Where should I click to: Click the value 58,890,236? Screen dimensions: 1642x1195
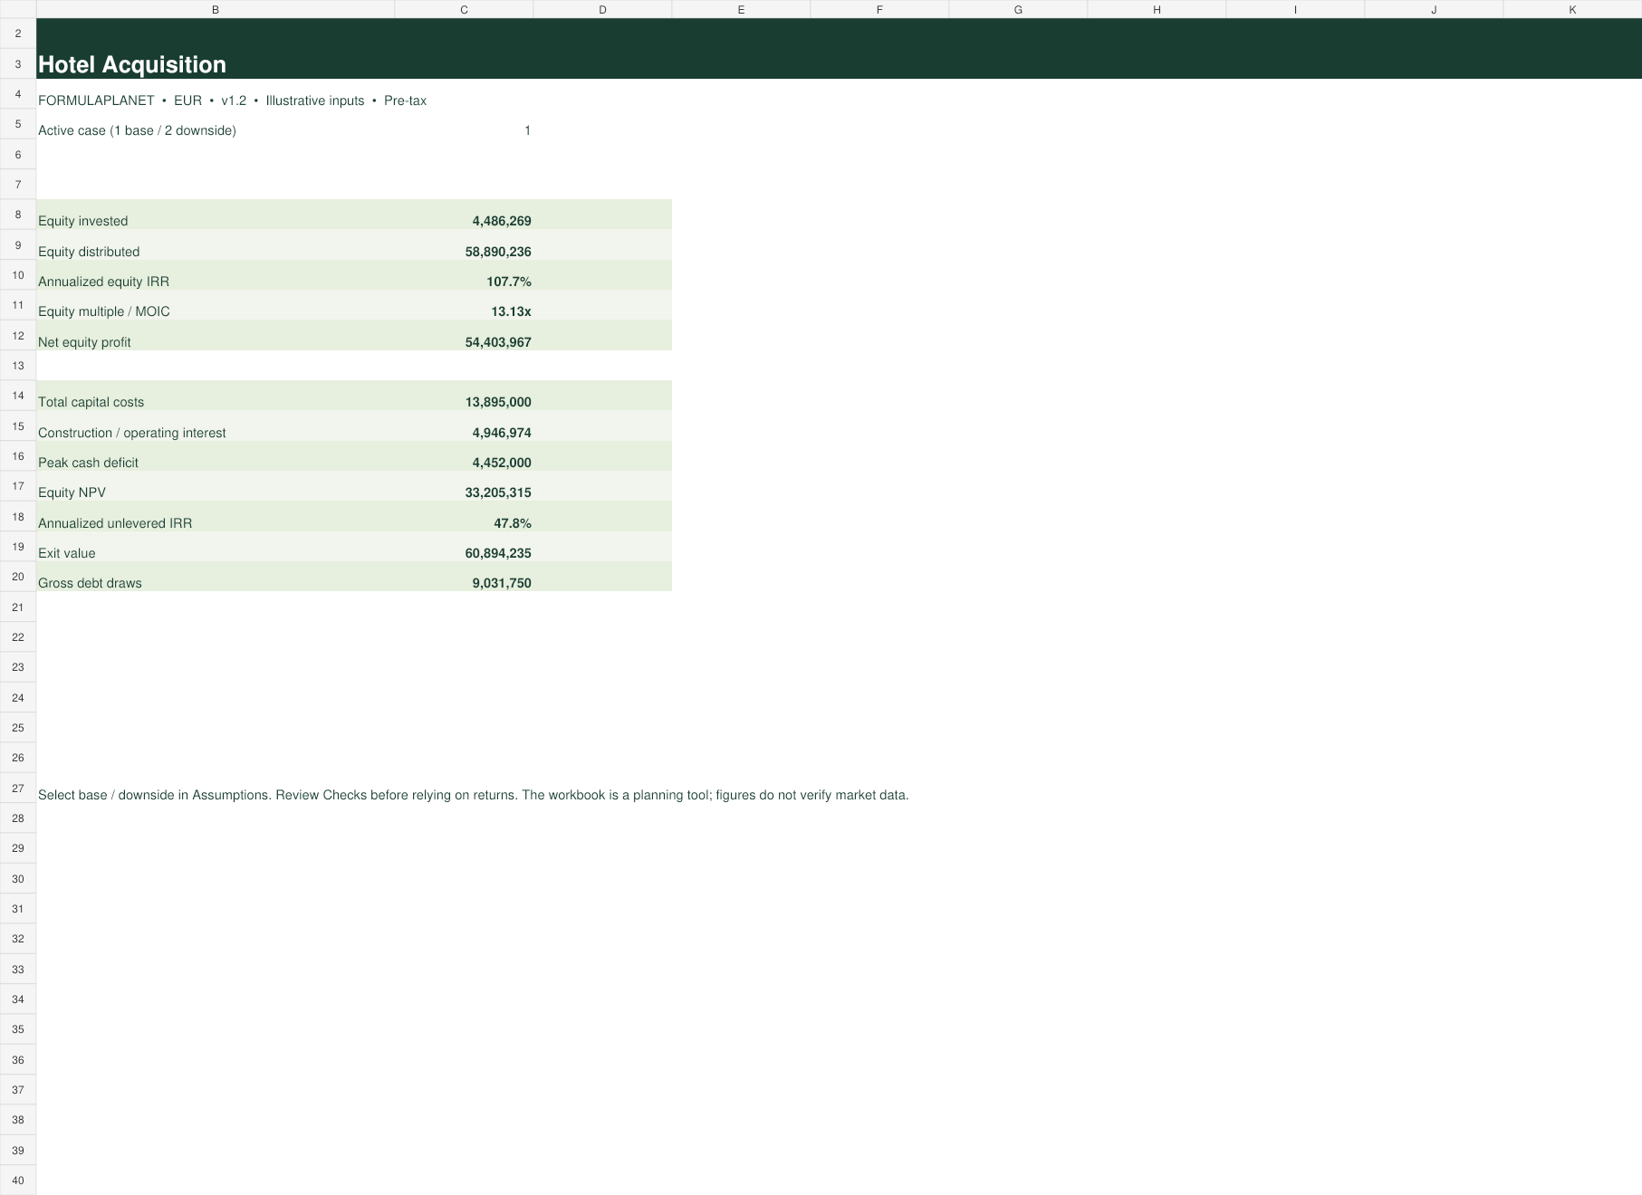tap(498, 252)
